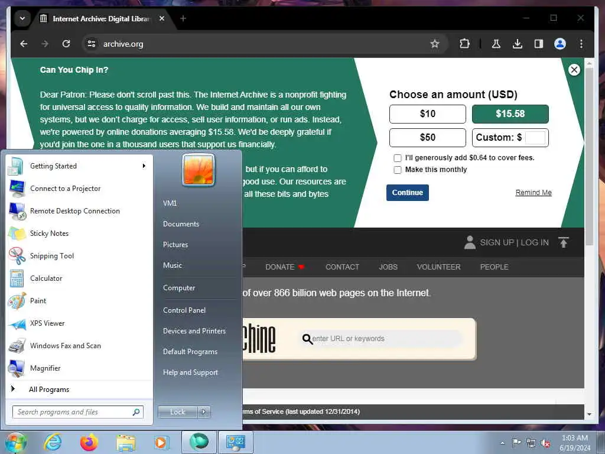Click the user silhouette icon near Sign Up
Image resolution: width=605 pixels, height=454 pixels.
click(470, 242)
